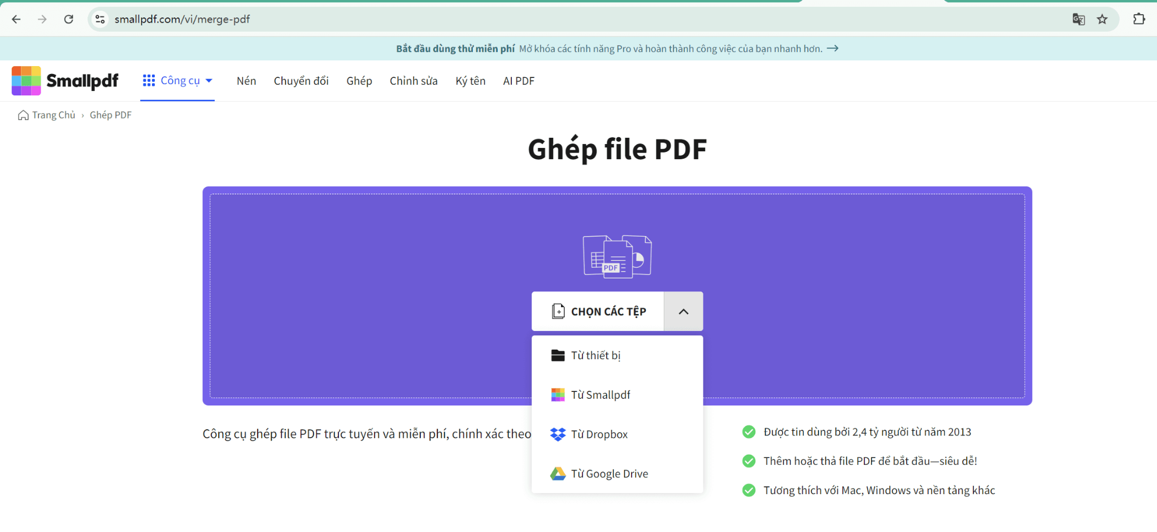The image size is (1157, 532).
Task: Click text Được tin dùng bởi 2,4 tỷ người
Action: 867,432
